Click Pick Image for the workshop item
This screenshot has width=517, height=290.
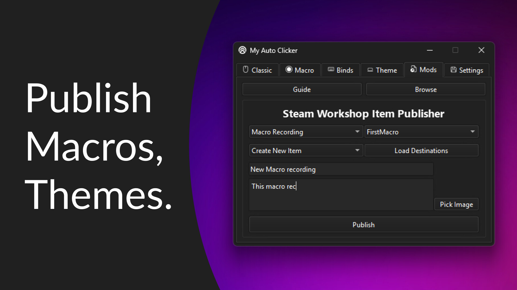click(456, 204)
